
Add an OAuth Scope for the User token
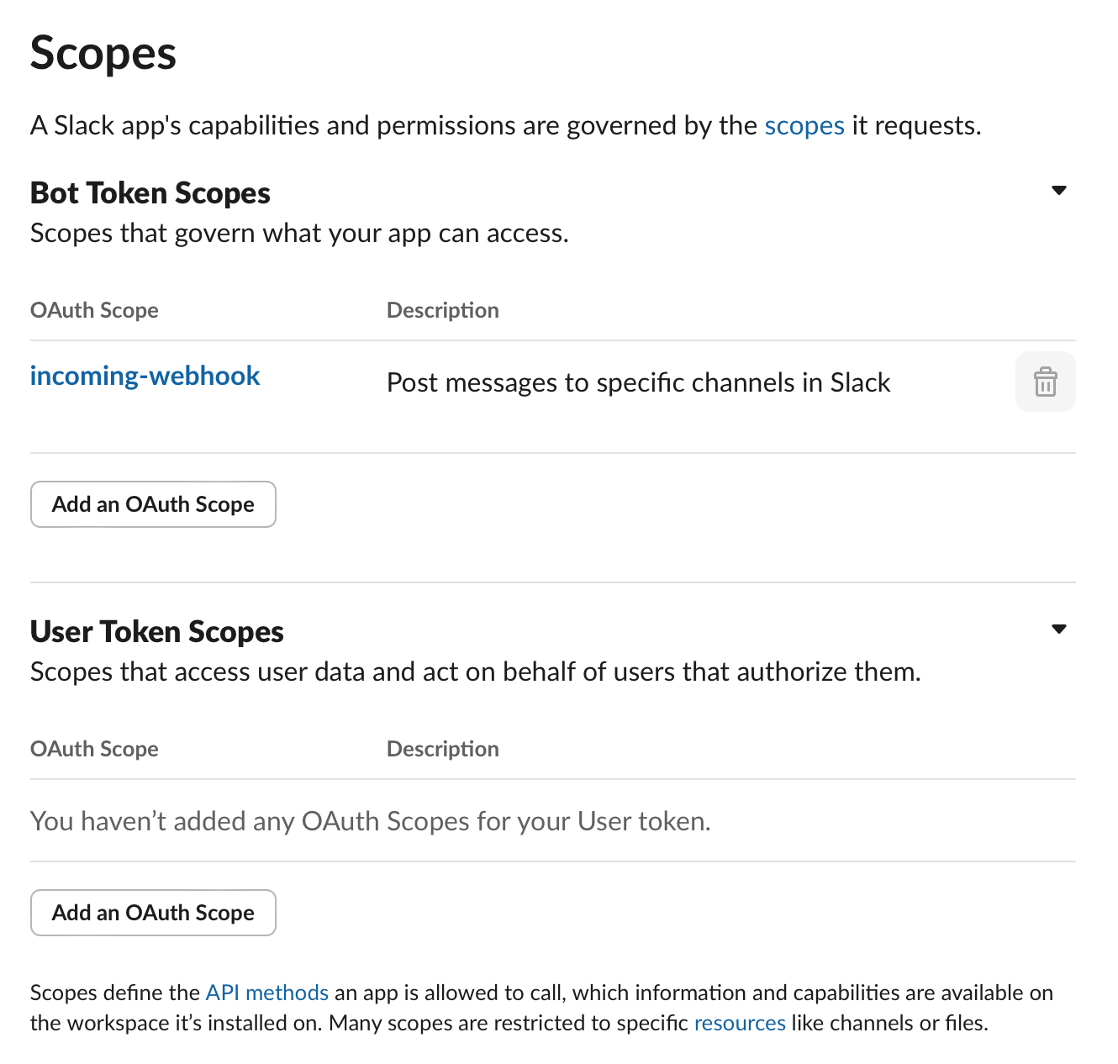click(153, 913)
